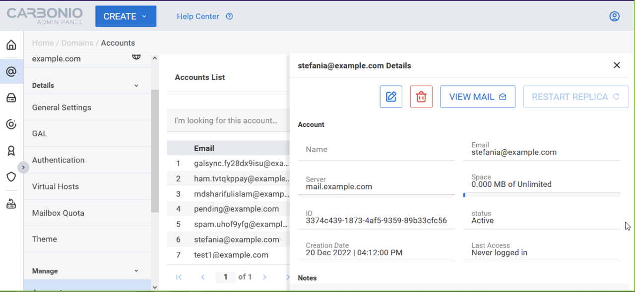Click the VIEW MAIL button
Image resolution: width=635 pixels, height=292 pixels.
pyautogui.click(x=477, y=96)
